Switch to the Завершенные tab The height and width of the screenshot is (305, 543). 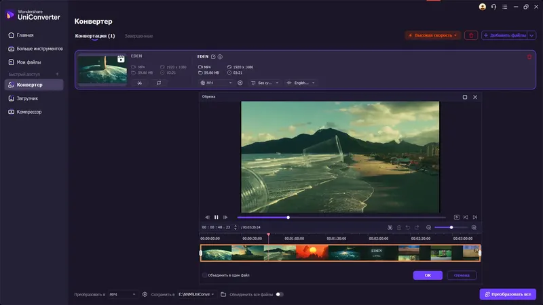pos(138,36)
